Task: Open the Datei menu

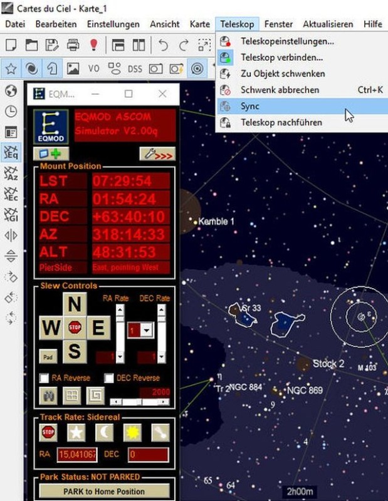Action: click(15, 24)
